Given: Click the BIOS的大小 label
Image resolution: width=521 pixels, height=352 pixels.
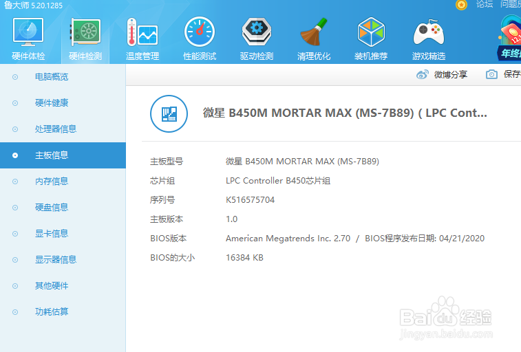Looking at the screenshot, I should tap(173, 258).
